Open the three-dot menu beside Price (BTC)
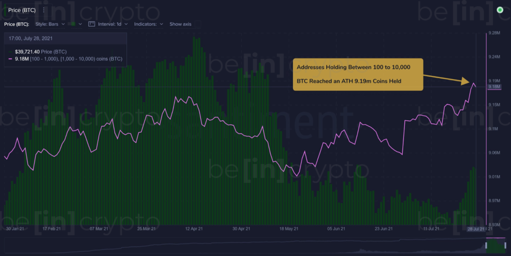The height and width of the screenshot is (256, 511). (x=44, y=10)
